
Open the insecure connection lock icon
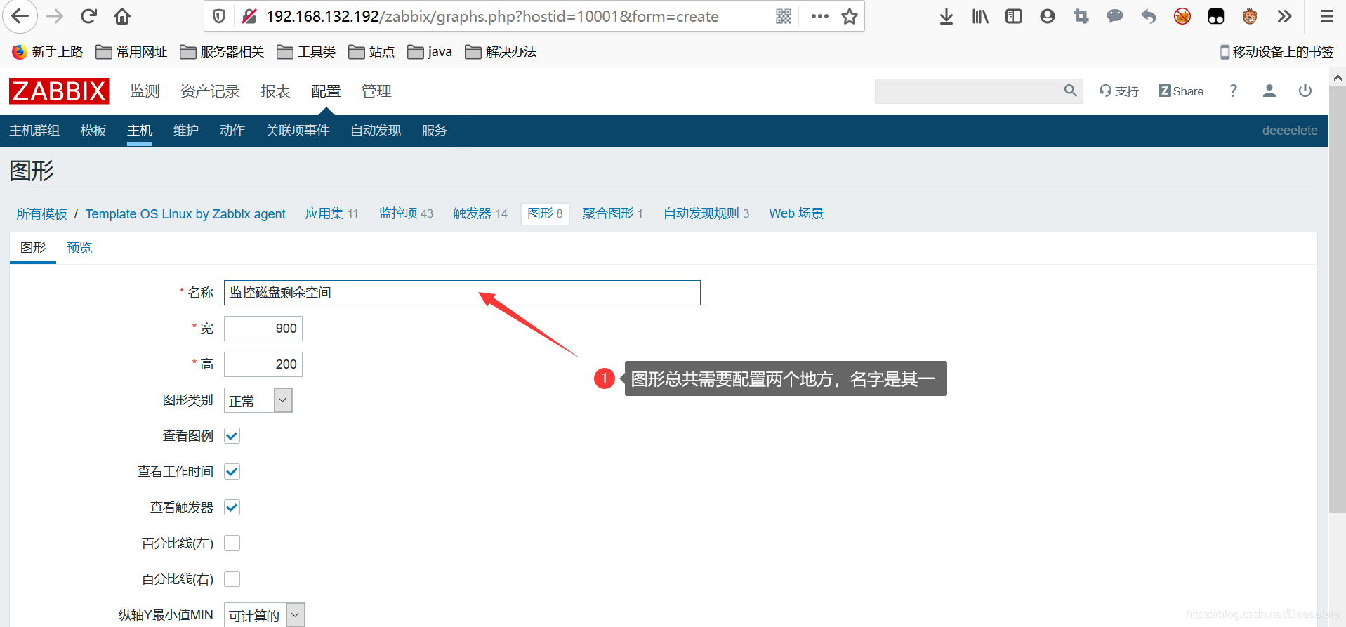249,16
